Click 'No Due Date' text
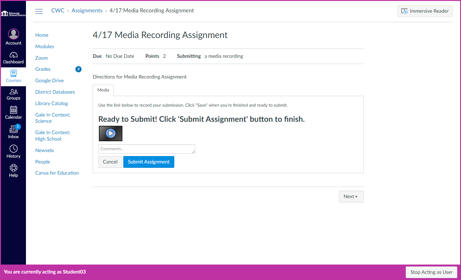Image resolution: width=461 pixels, height=280 pixels. click(x=120, y=56)
